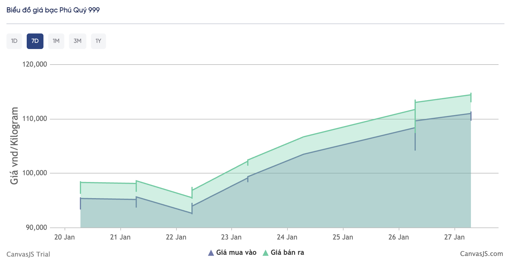505x263 pixels.
Task: Toggle the 'Giá mua vào' series label
Action: coord(236,252)
